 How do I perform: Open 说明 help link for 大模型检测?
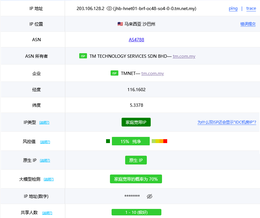pyautogui.click(x=49, y=179)
